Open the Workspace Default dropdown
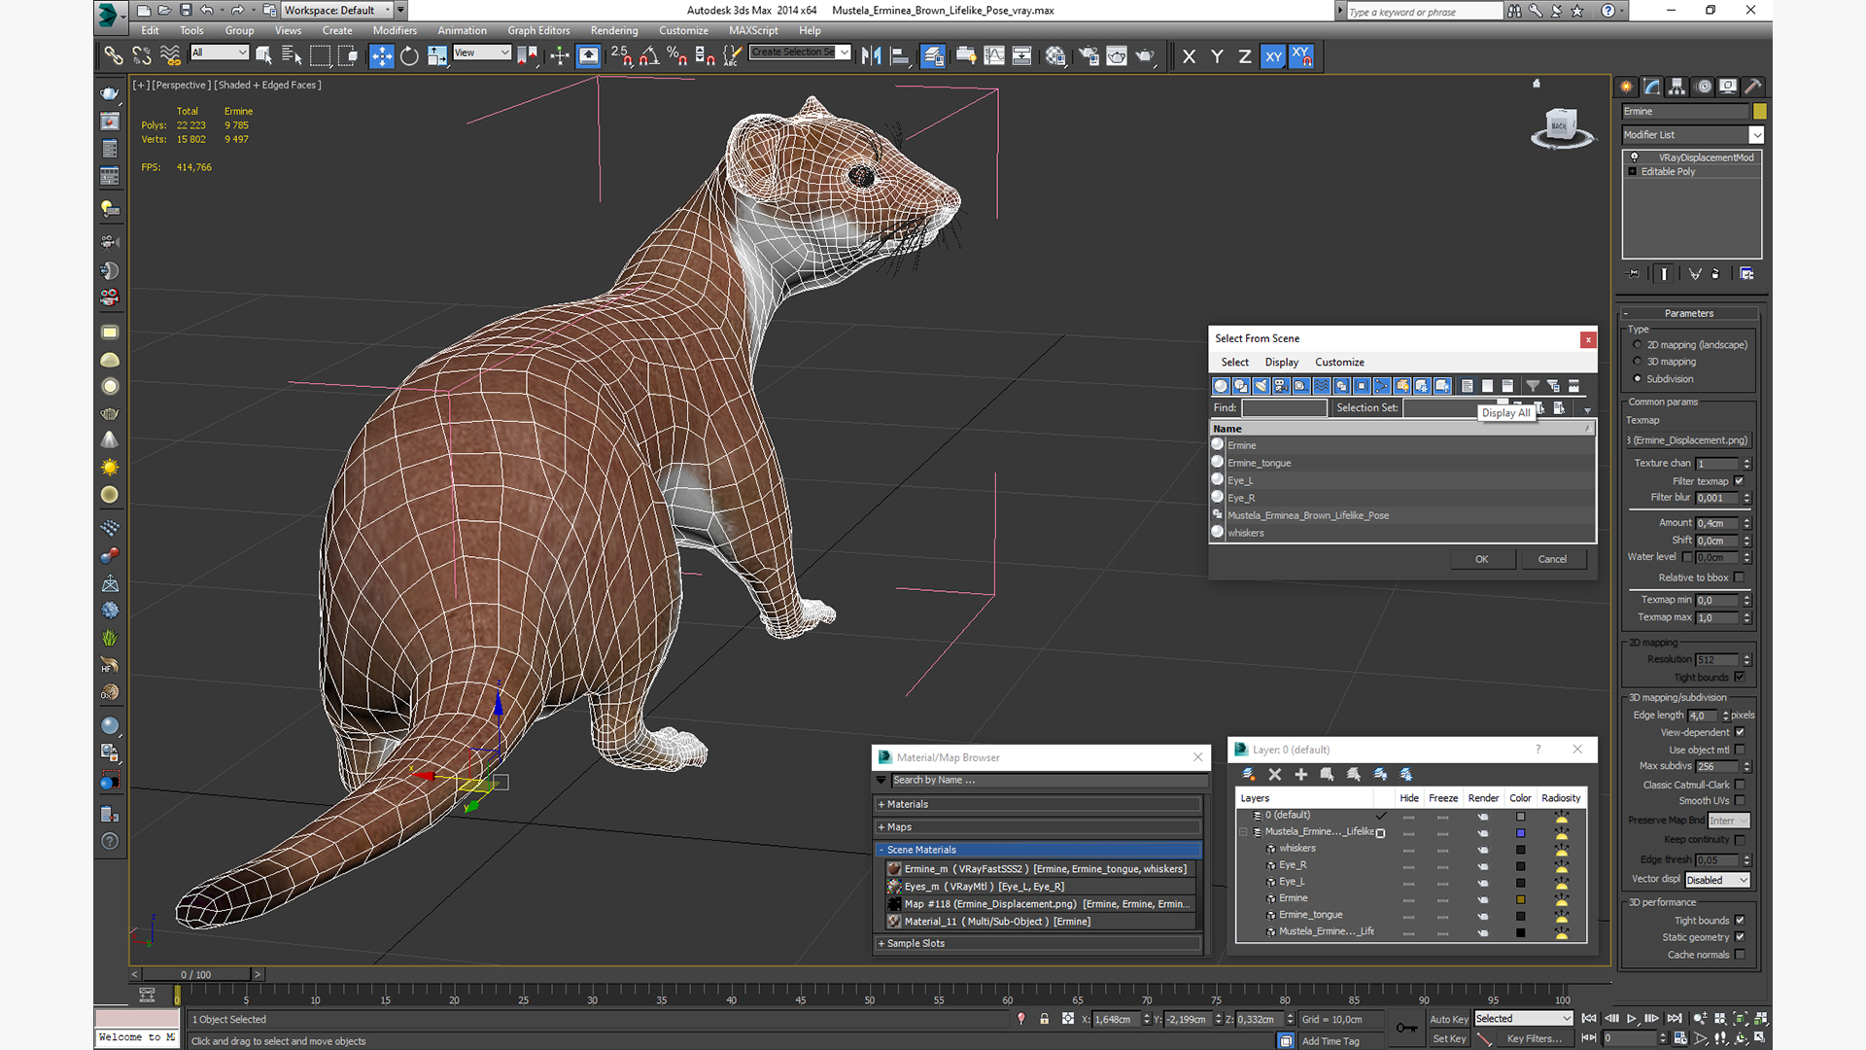Image resolution: width=1866 pixels, height=1050 pixels. click(338, 11)
